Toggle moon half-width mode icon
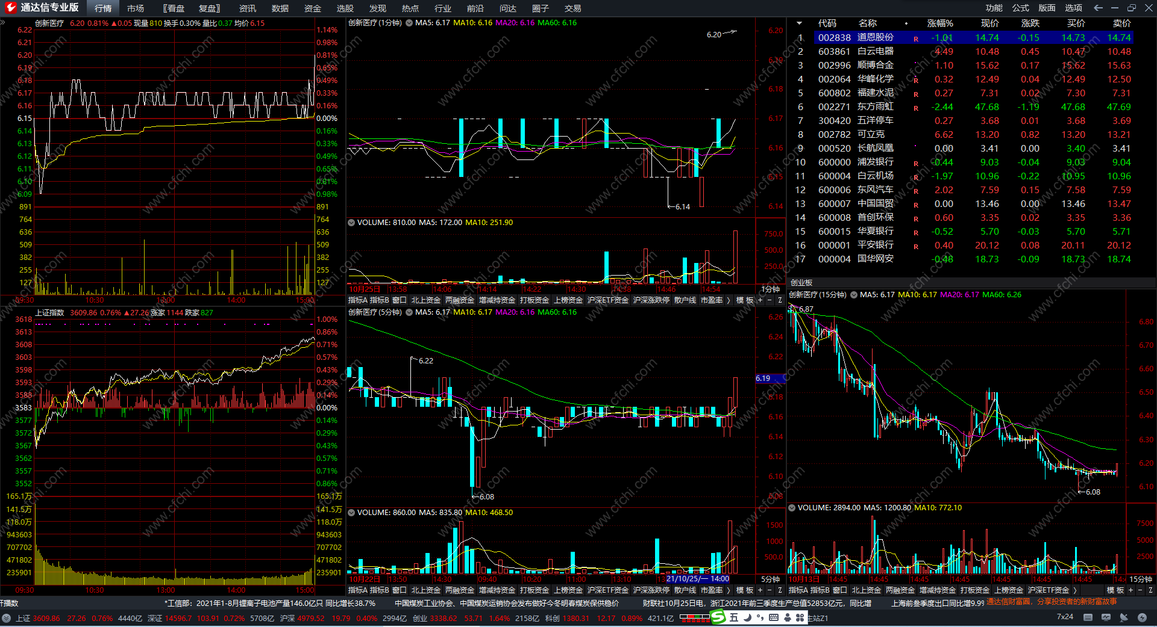1157x627 pixels. [x=748, y=617]
